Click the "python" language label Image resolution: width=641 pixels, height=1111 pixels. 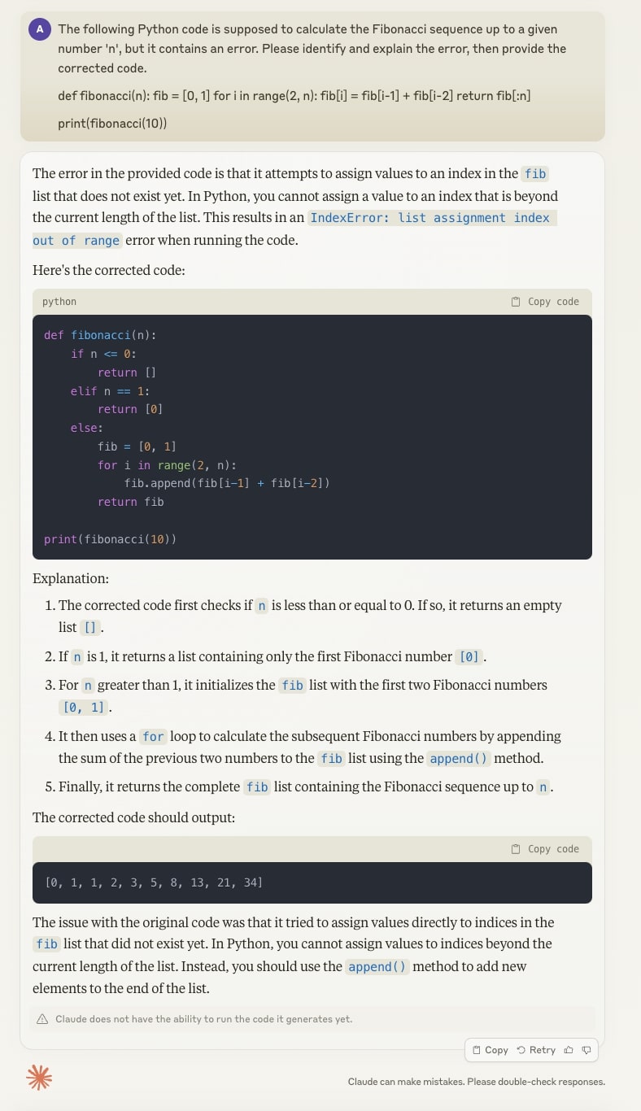(59, 302)
